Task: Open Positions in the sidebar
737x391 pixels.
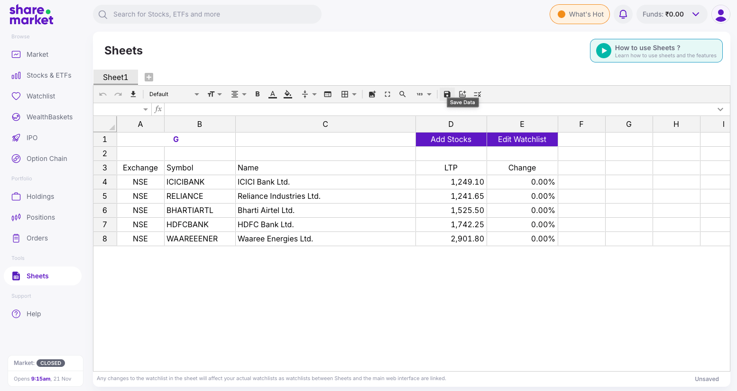Action: [x=43, y=217]
